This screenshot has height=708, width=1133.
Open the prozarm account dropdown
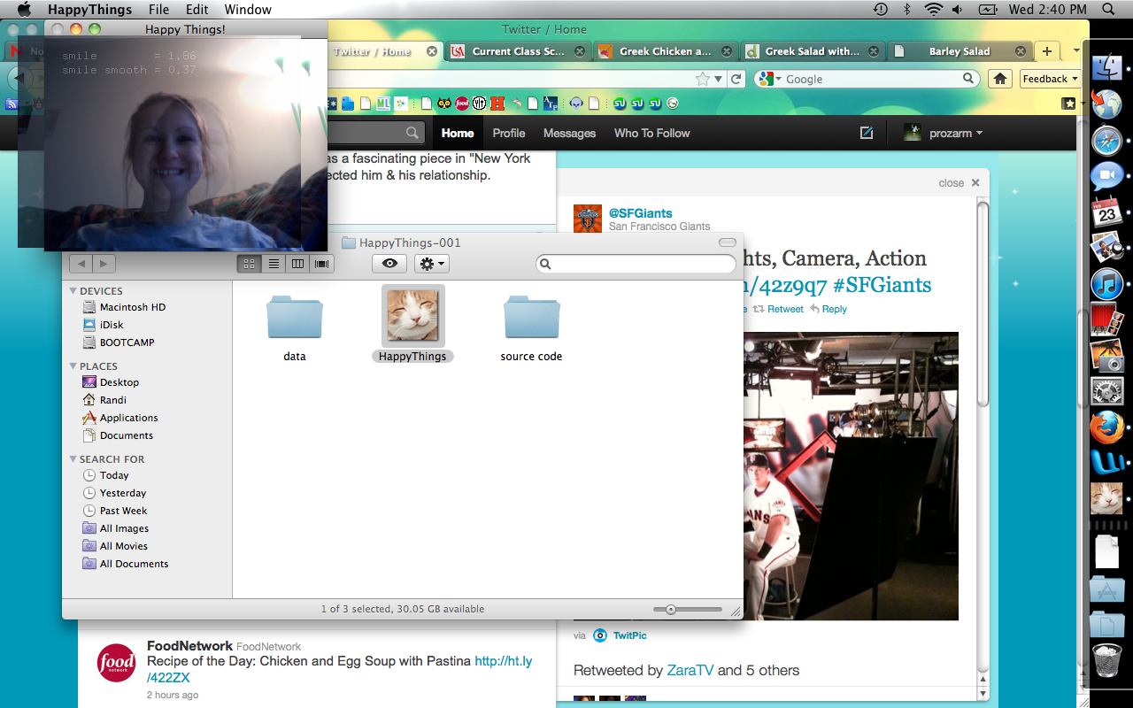944,133
